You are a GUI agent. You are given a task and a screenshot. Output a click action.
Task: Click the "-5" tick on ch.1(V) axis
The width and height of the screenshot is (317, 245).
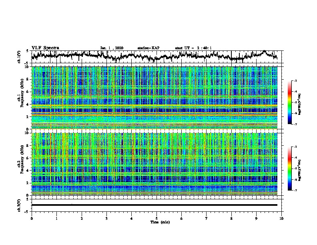[27, 63]
